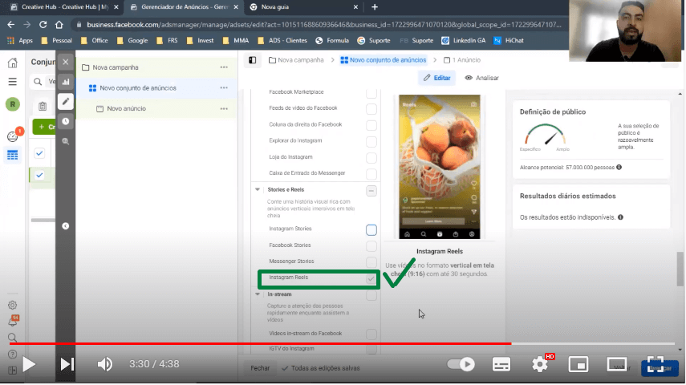686x385 pixels.
Task: Reload the browser page
Action: tap(43, 25)
